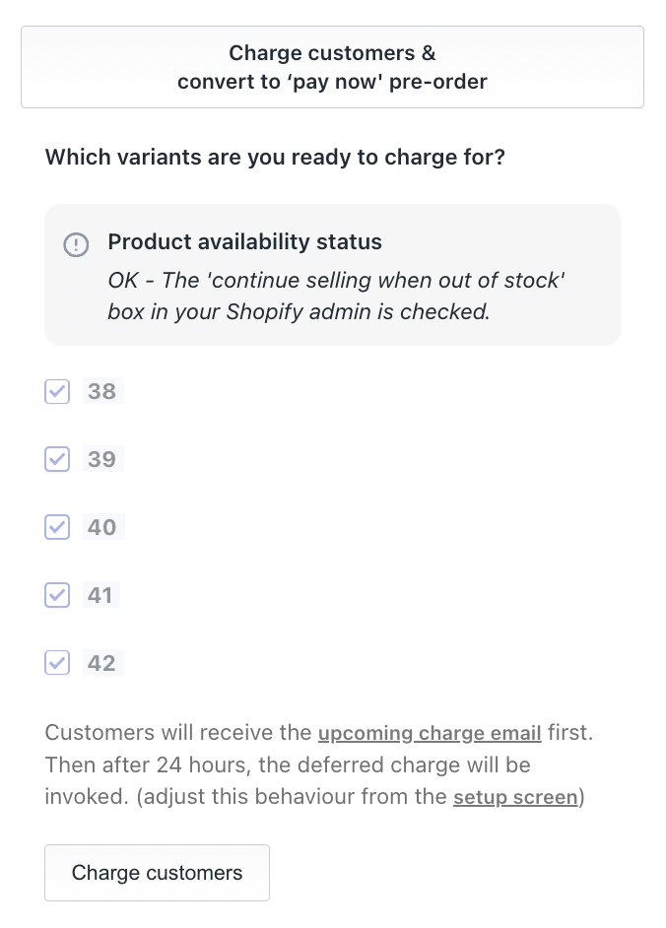Open the upcoming charge email link
This screenshot has width=666, height=928.
click(430, 733)
